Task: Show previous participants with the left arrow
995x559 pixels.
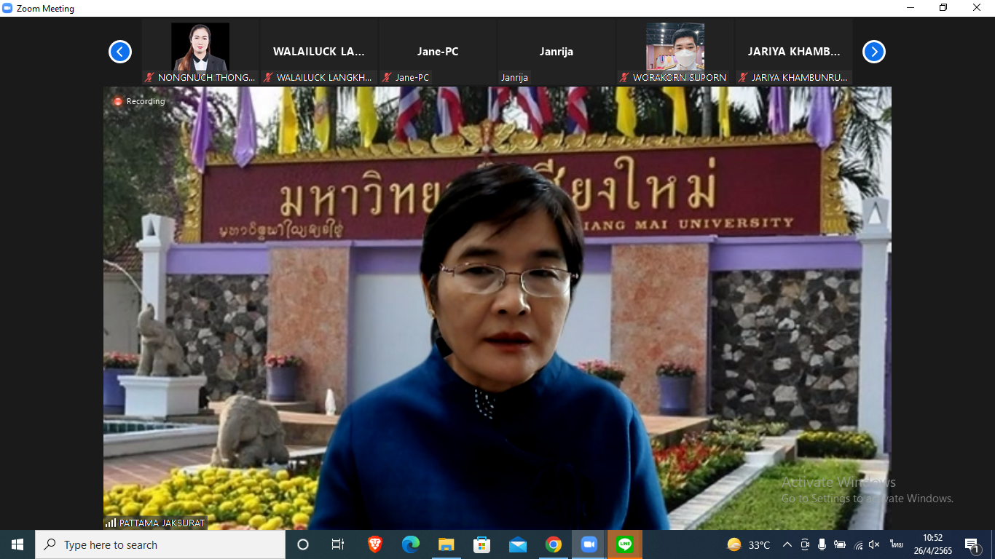Action: click(120, 52)
